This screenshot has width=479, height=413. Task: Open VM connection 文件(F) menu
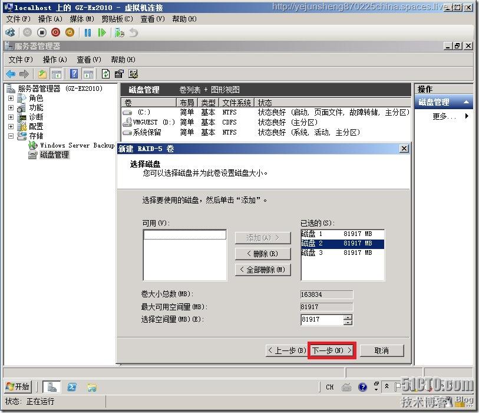(18, 19)
